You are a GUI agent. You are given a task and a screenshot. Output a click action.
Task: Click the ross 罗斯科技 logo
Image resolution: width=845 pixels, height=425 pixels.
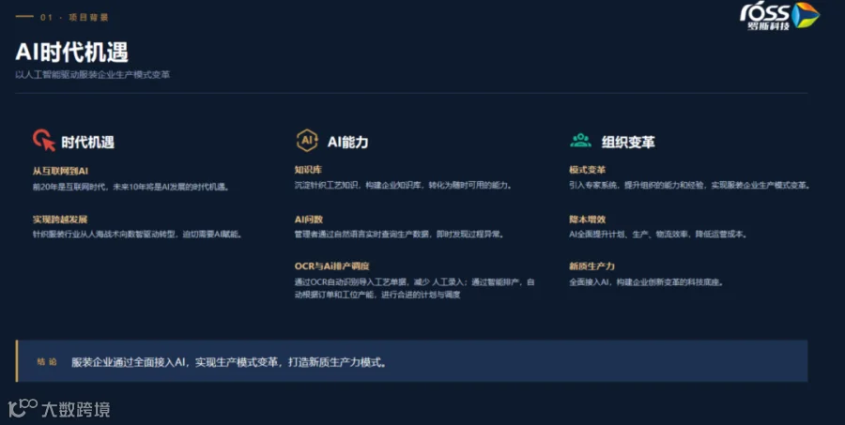(779, 16)
